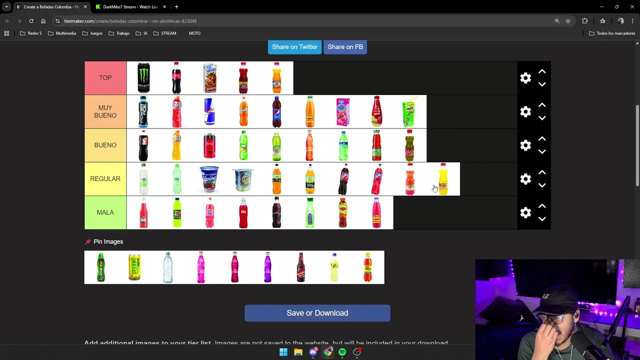
Task: Move TOP tier row down
Action: coord(542,84)
